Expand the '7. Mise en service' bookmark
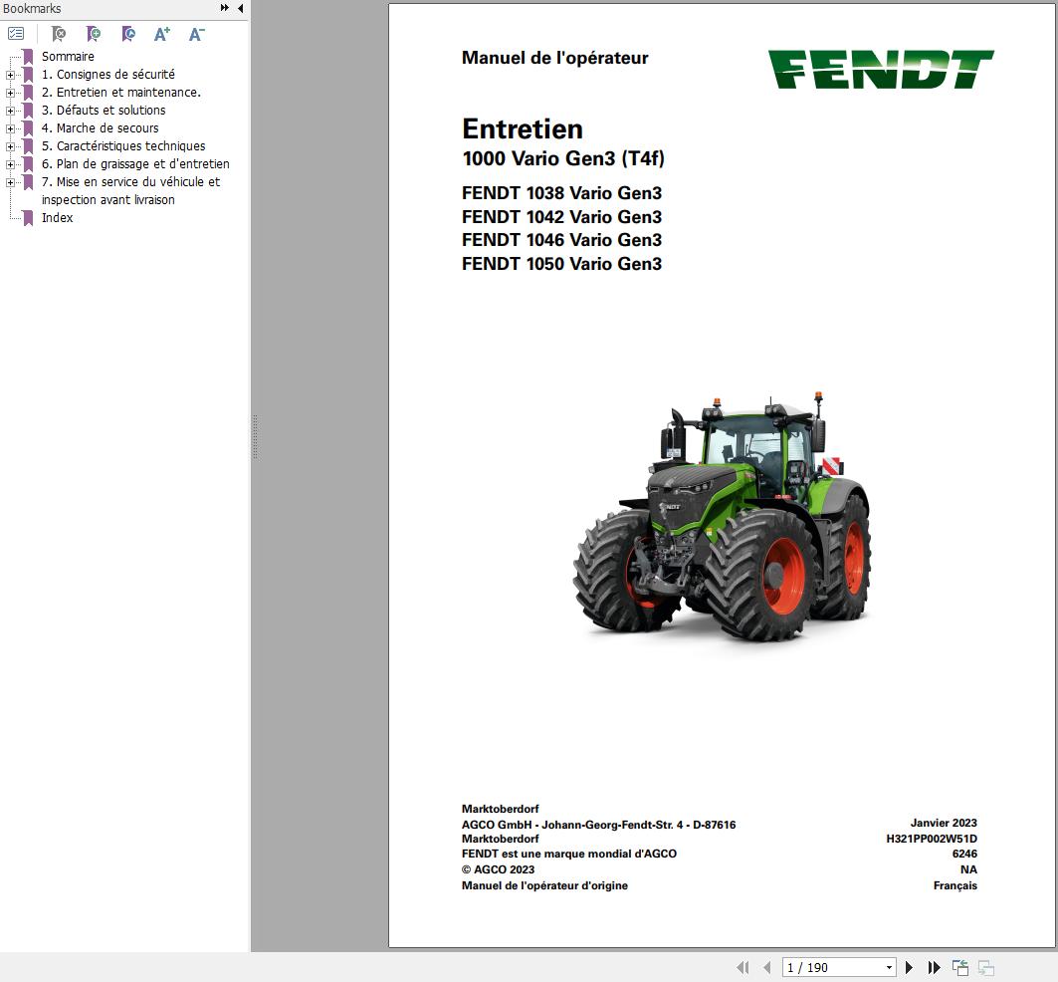 (x=10, y=182)
